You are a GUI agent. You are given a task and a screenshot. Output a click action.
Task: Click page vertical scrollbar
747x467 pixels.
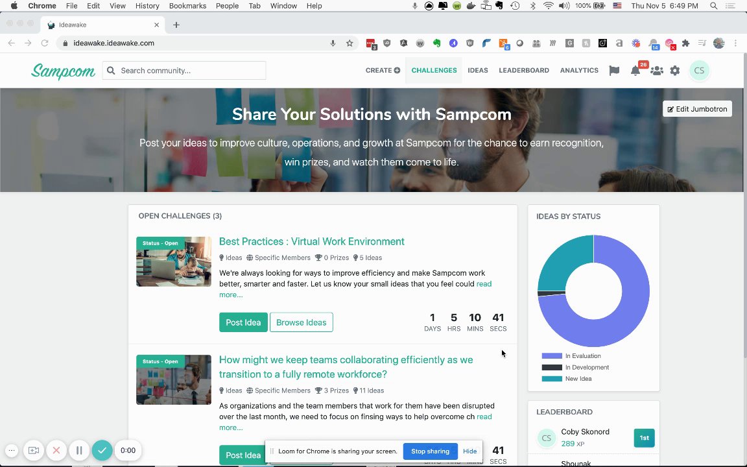(x=744, y=205)
